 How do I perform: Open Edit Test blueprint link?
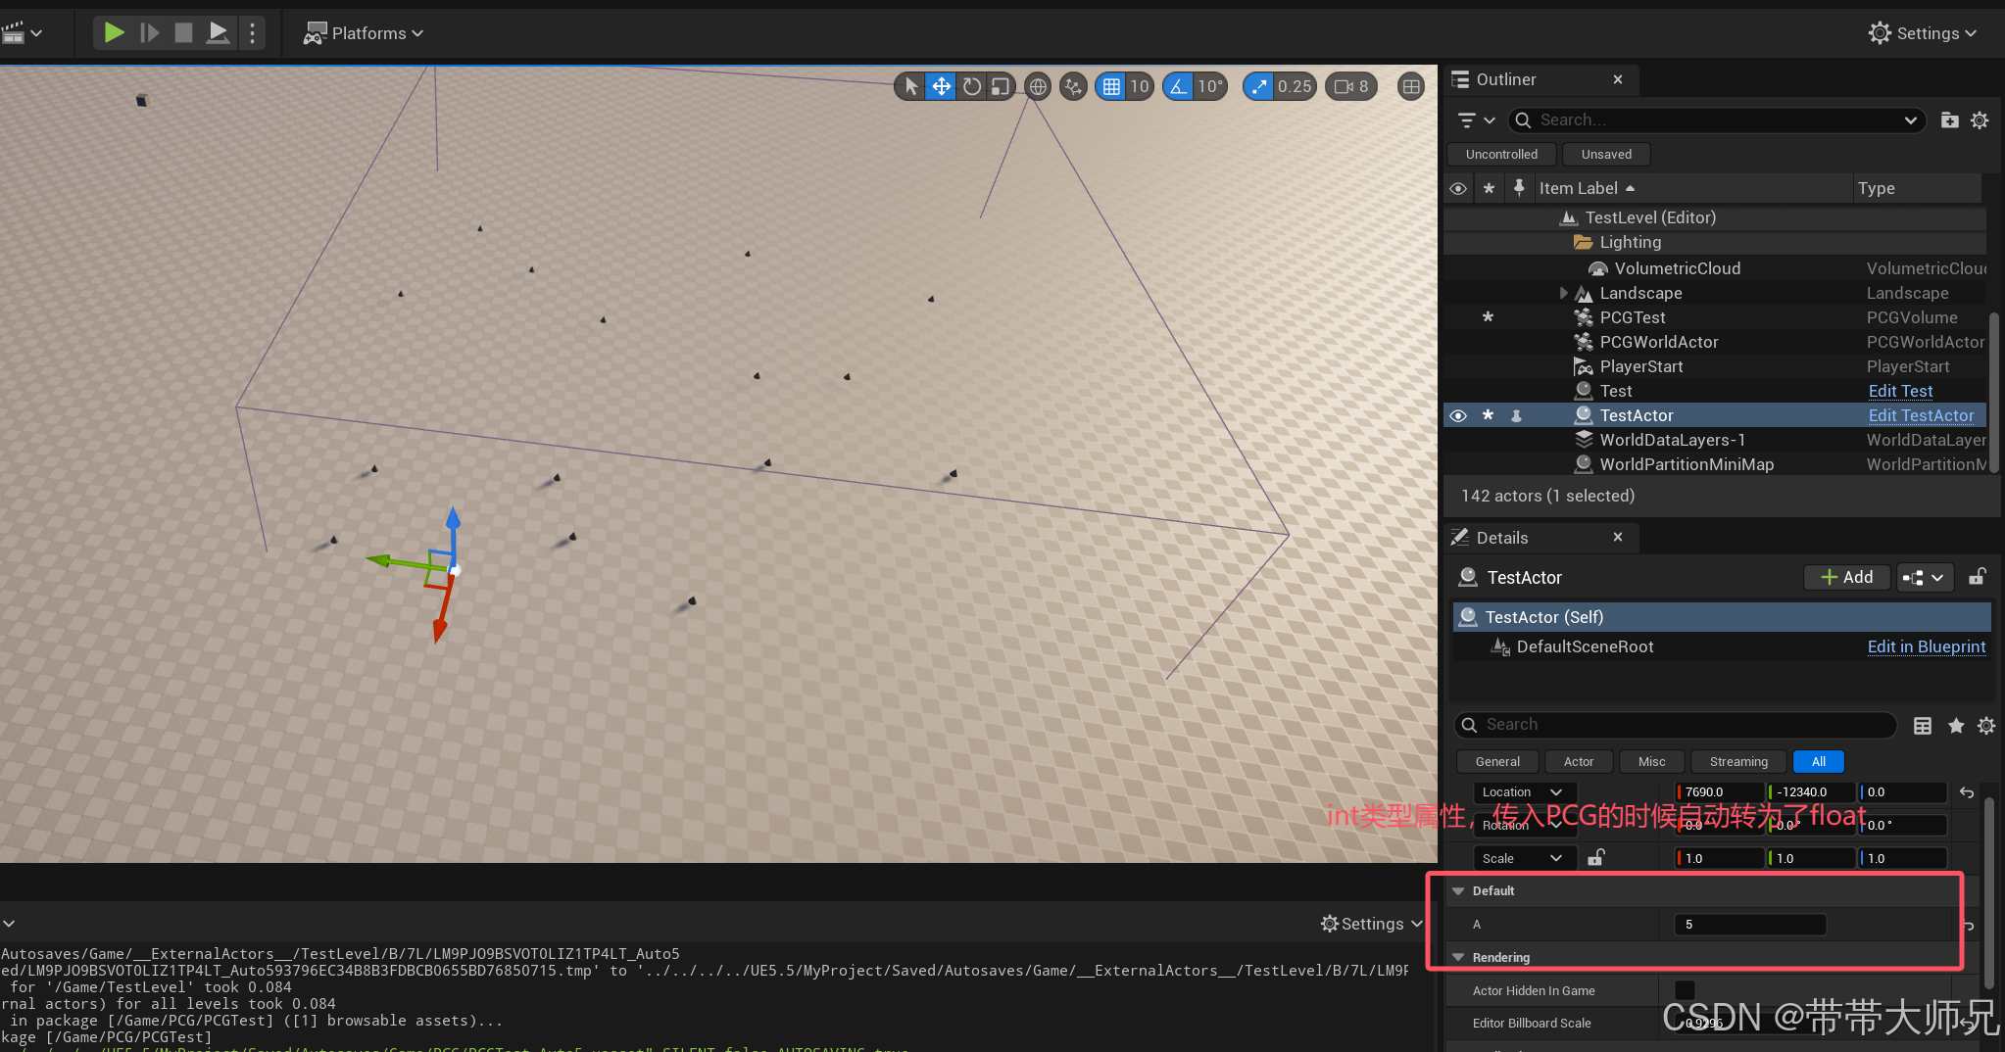[1900, 391]
